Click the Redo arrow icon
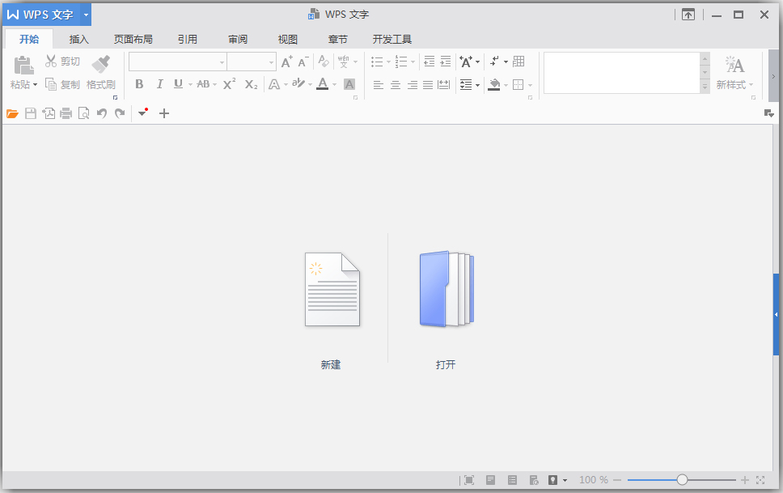783x493 pixels. 120,113
